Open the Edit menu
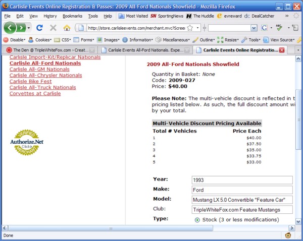Image resolution: width=303 pixels, height=241 pixels. [x=20, y=16]
